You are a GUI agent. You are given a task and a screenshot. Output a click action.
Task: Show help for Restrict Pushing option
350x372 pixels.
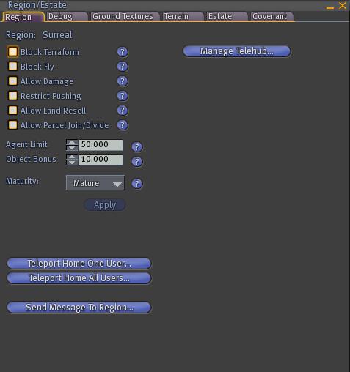[x=123, y=96]
